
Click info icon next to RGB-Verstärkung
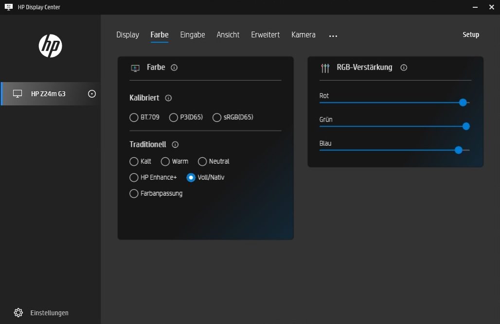click(x=403, y=68)
